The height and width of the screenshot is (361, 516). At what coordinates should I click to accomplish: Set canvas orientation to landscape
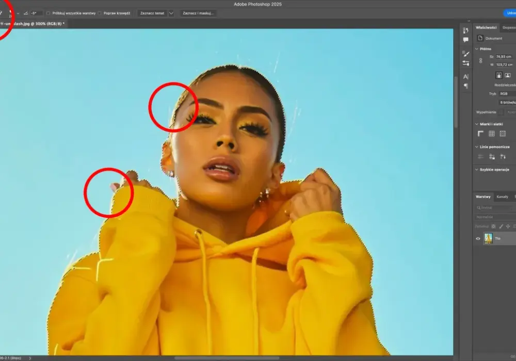(508, 75)
